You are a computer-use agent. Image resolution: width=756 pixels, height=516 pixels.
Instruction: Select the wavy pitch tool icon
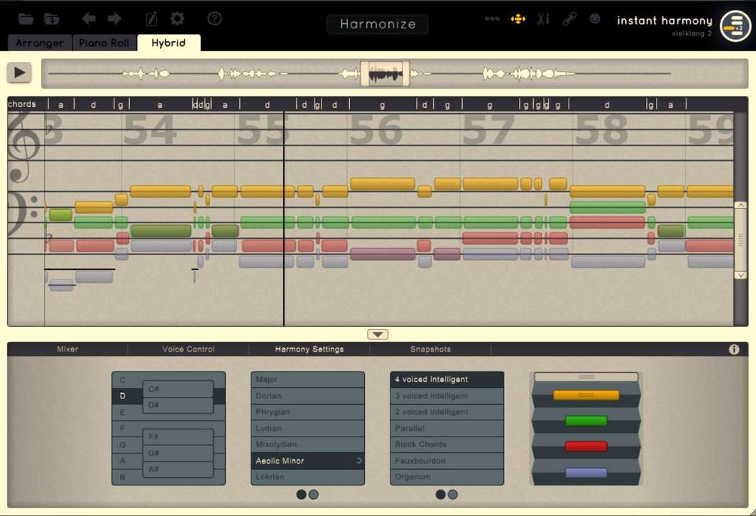pyautogui.click(x=492, y=18)
